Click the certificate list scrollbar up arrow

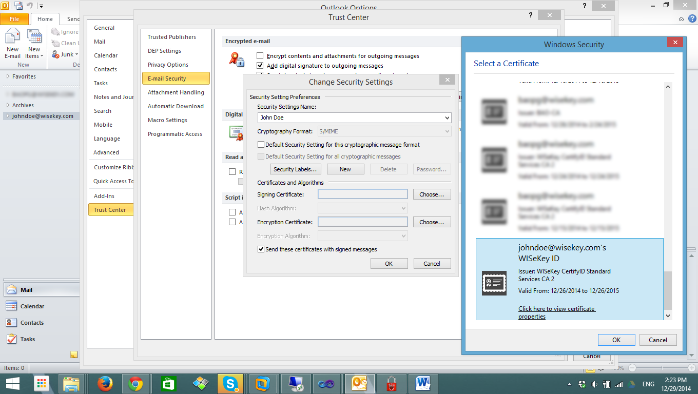[668, 87]
